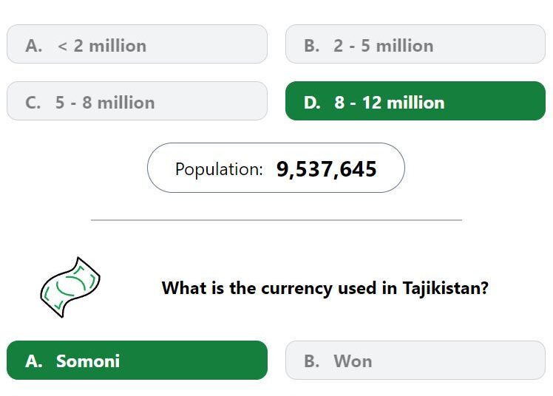553x396 pixels.
Task: Select answer A, less than 2 million
Action: 137,44
